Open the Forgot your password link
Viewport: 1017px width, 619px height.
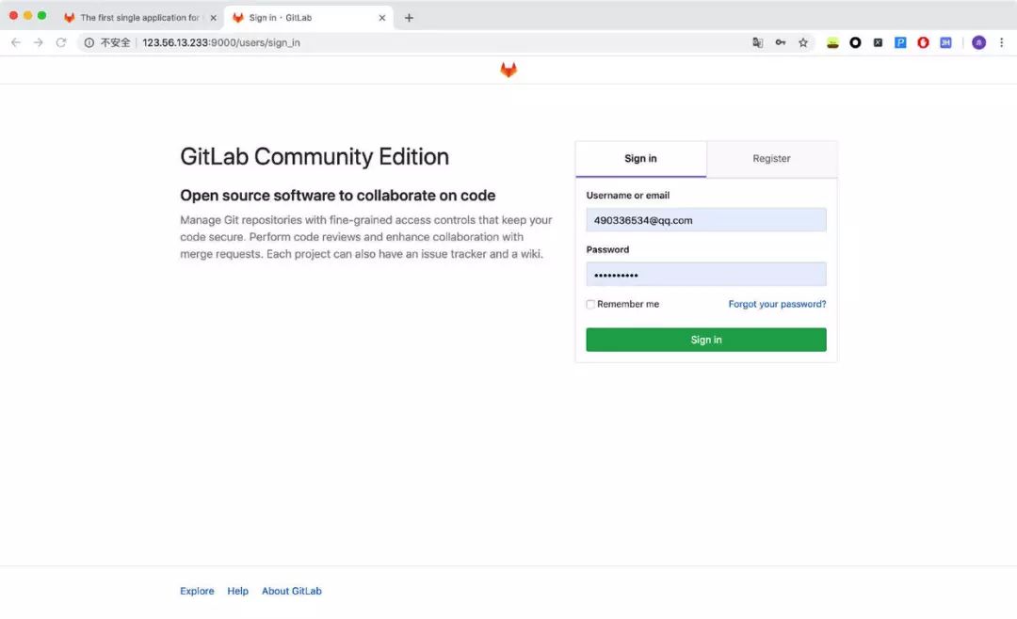[777, 304]
